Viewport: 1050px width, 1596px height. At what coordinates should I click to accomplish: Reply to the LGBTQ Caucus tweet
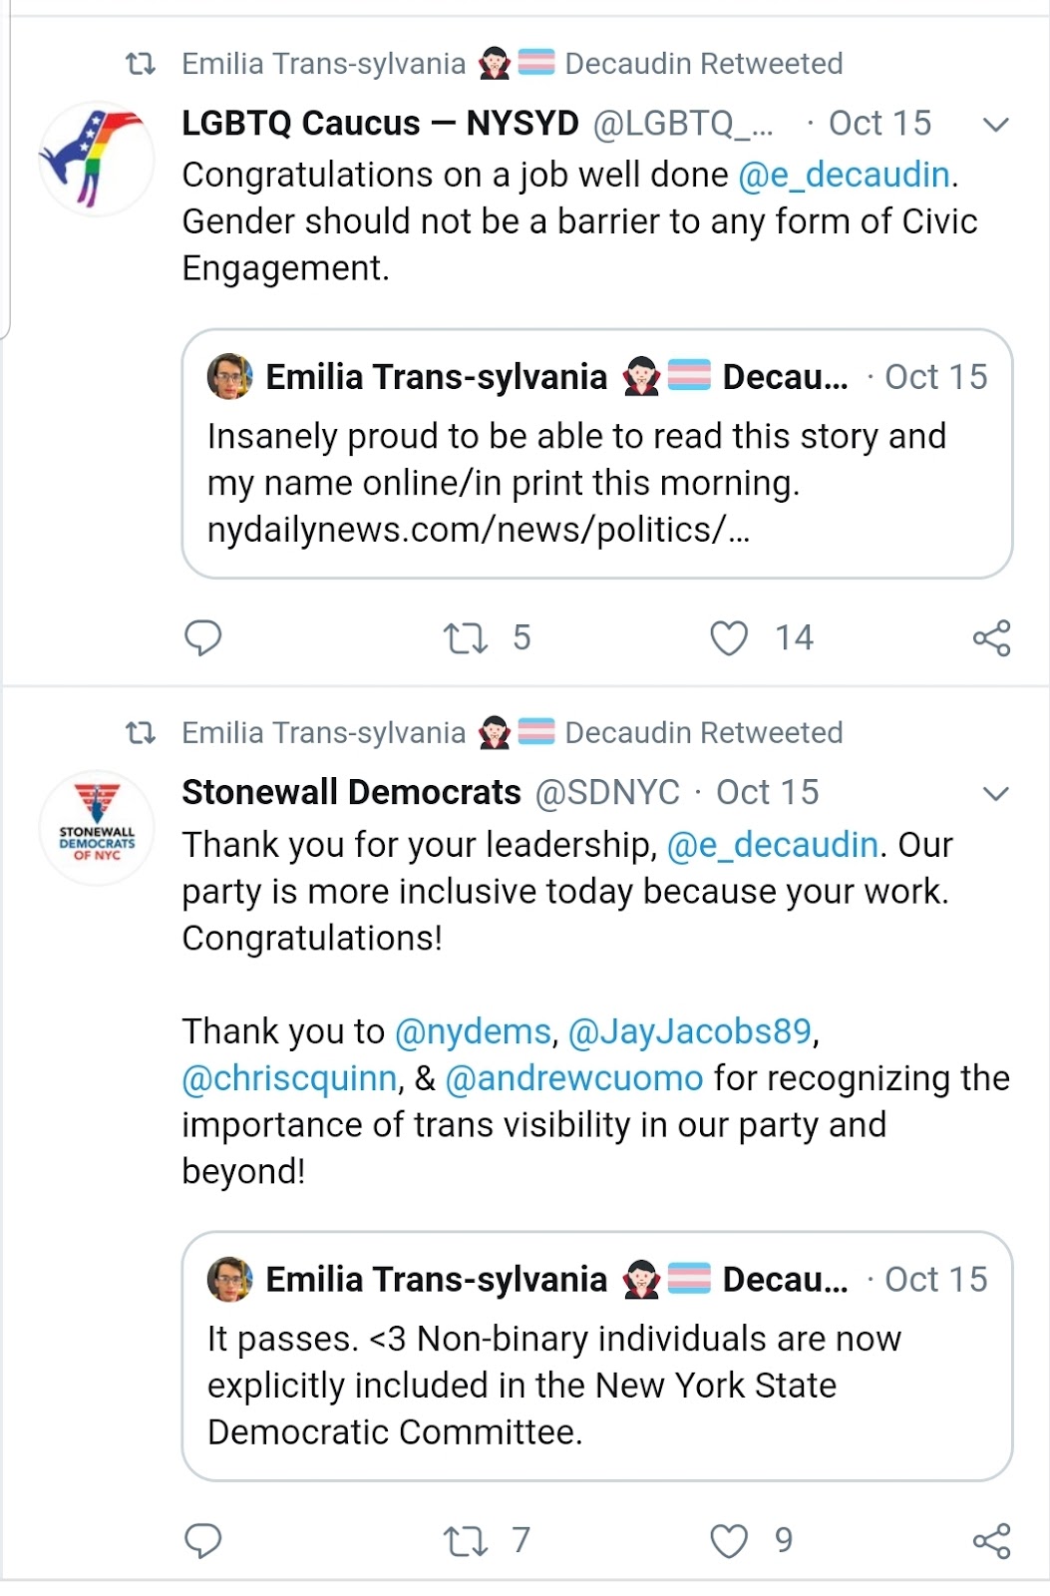click(x=203, y=638)
